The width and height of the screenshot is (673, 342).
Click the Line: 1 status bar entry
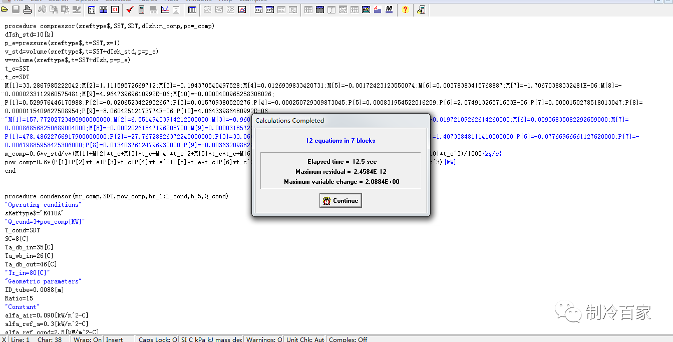tap(20, 339)
